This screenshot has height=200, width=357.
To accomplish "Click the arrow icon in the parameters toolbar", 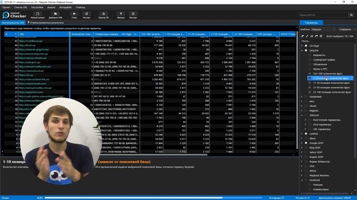I will pyautogui.click(x=316, y=36).
